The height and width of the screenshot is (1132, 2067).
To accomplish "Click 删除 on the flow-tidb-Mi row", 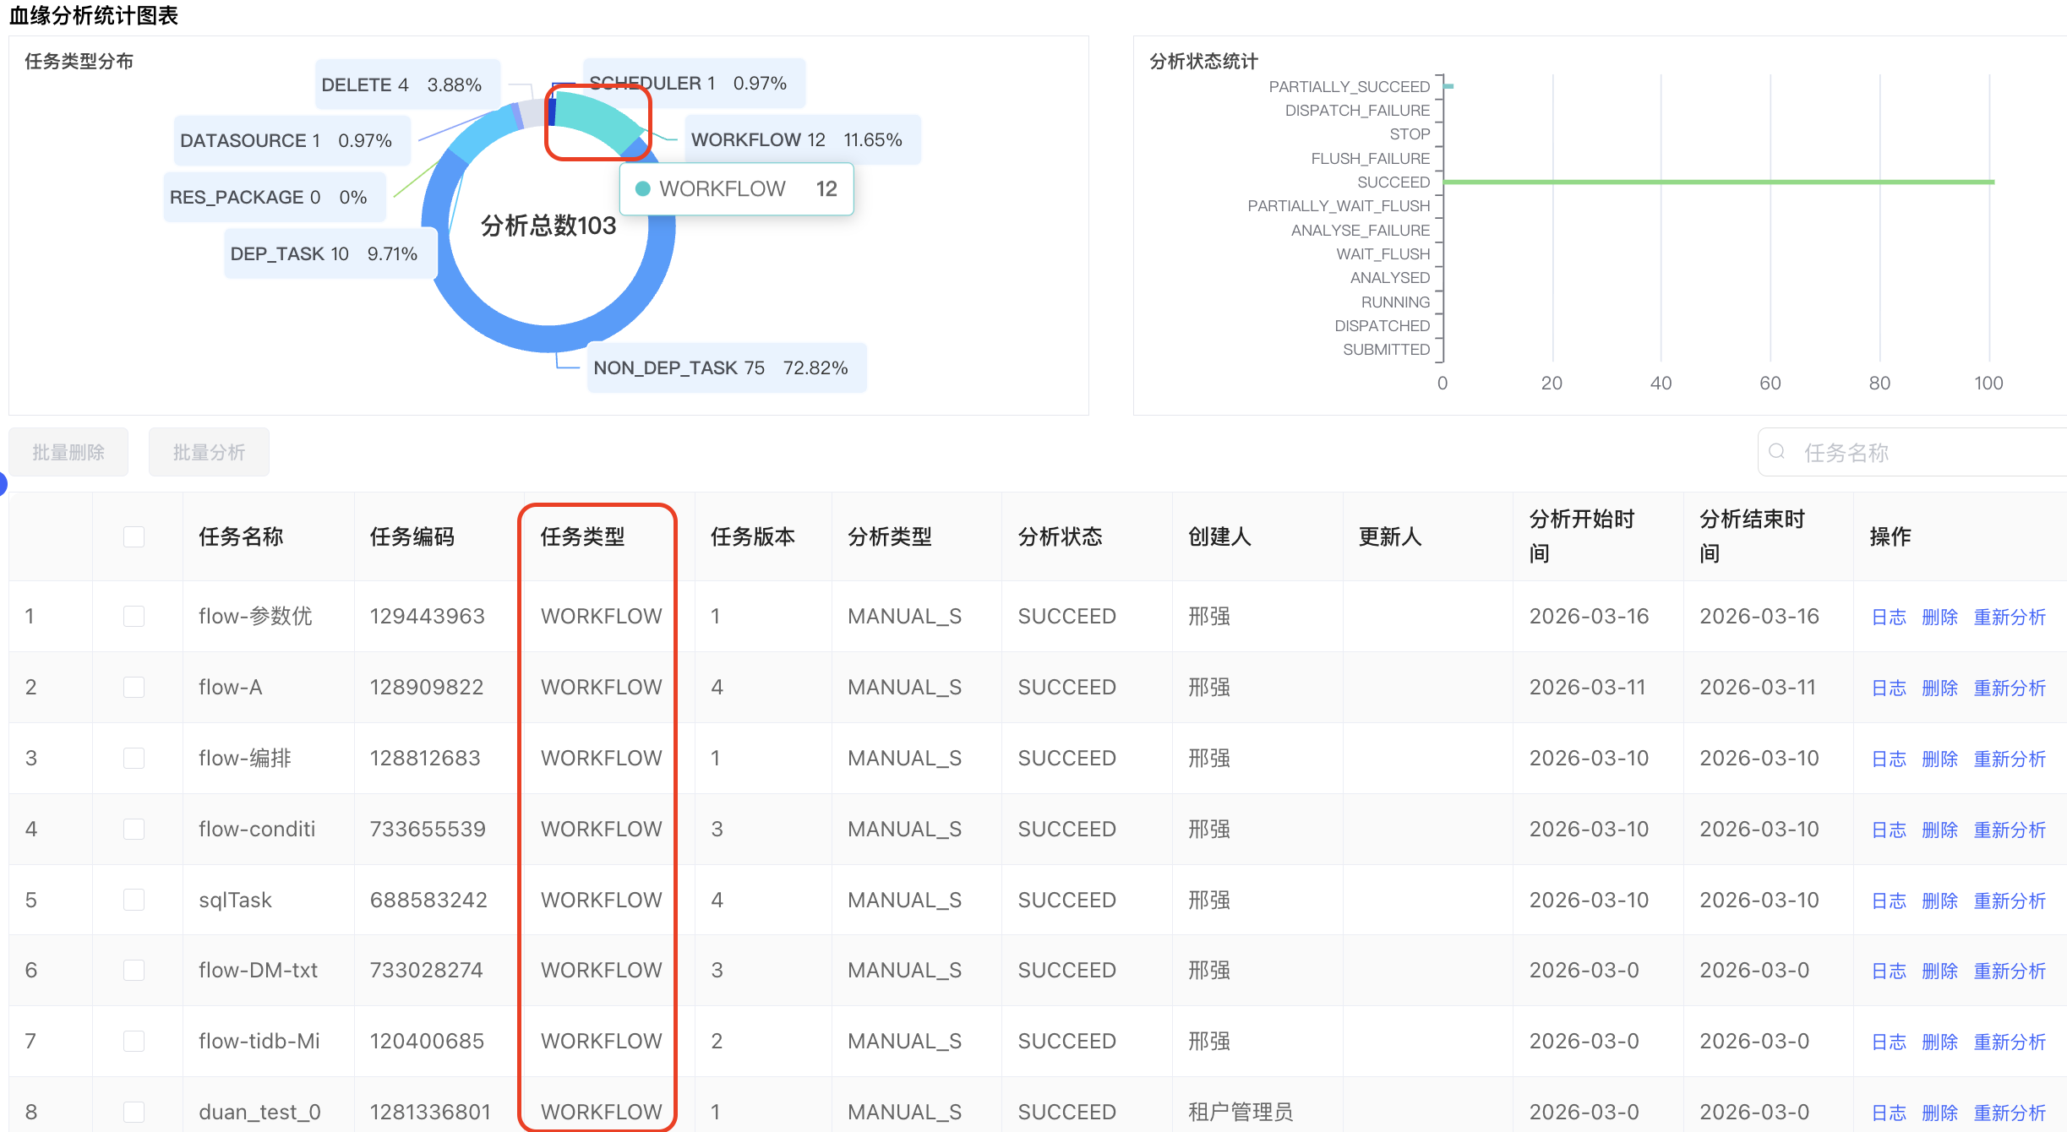I will (x=1939, y=1041).
